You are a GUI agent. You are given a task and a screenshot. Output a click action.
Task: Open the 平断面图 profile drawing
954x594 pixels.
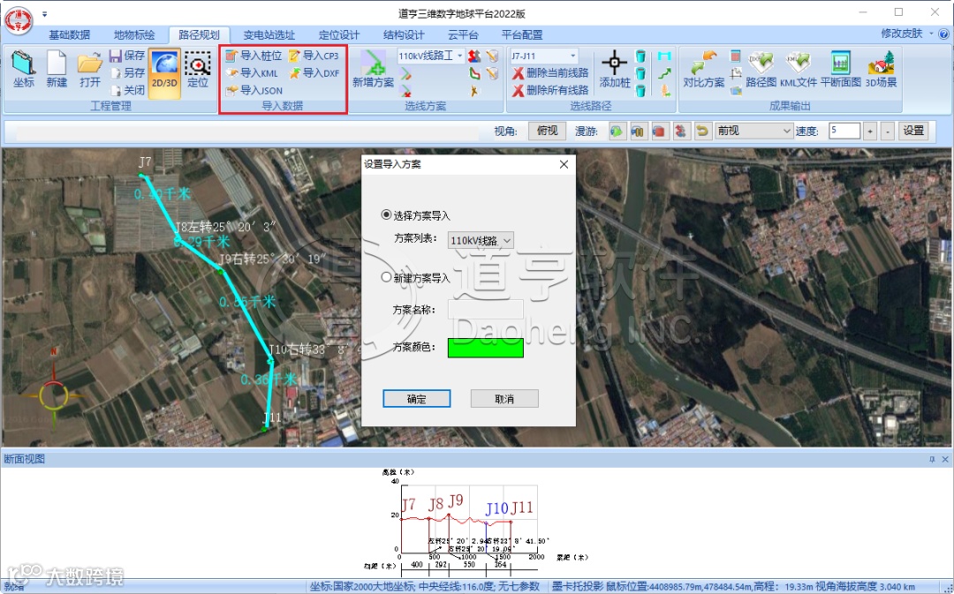[x=840, y=70]
